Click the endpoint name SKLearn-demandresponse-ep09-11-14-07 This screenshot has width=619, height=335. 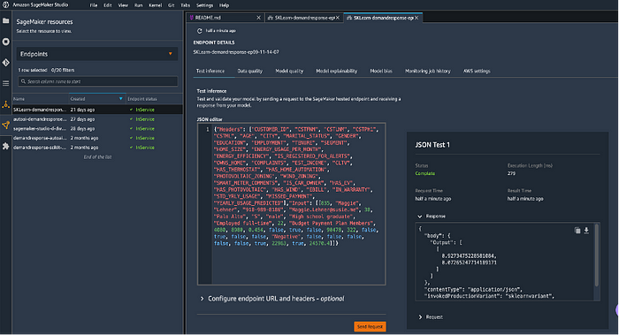coord(236,52)
